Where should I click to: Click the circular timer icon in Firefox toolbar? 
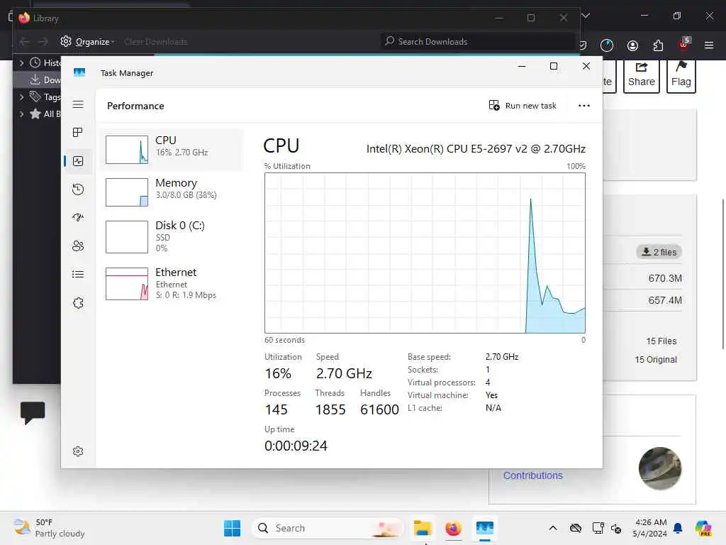pos(607,45)
